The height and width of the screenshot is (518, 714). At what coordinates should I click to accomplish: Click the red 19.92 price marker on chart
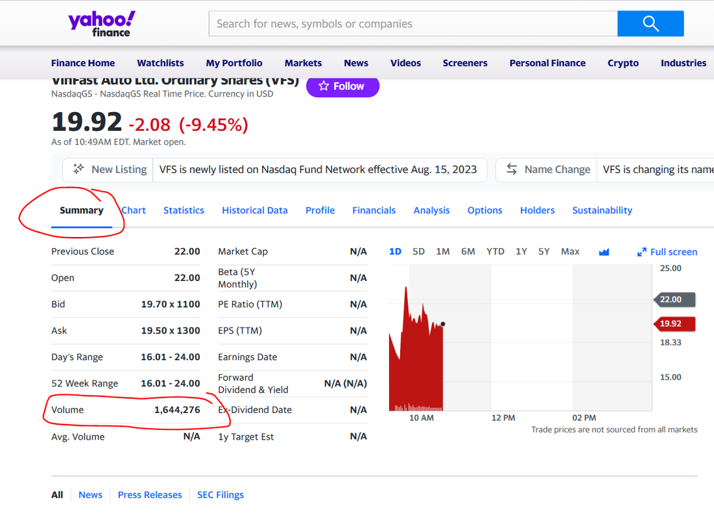pyautogui.click(x=675, y=324)
